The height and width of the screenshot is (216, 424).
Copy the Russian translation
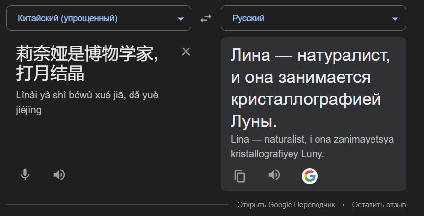(x=239, y=176)
